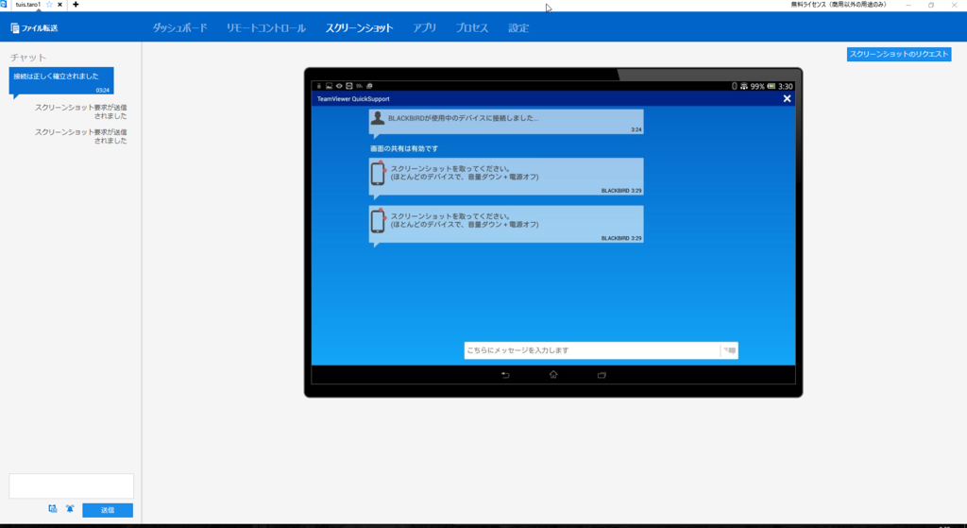Image resolution: width=967 pixels, height=528 pixels.
Task: Open the プロセス tab
Action: (x=472, y=27)
